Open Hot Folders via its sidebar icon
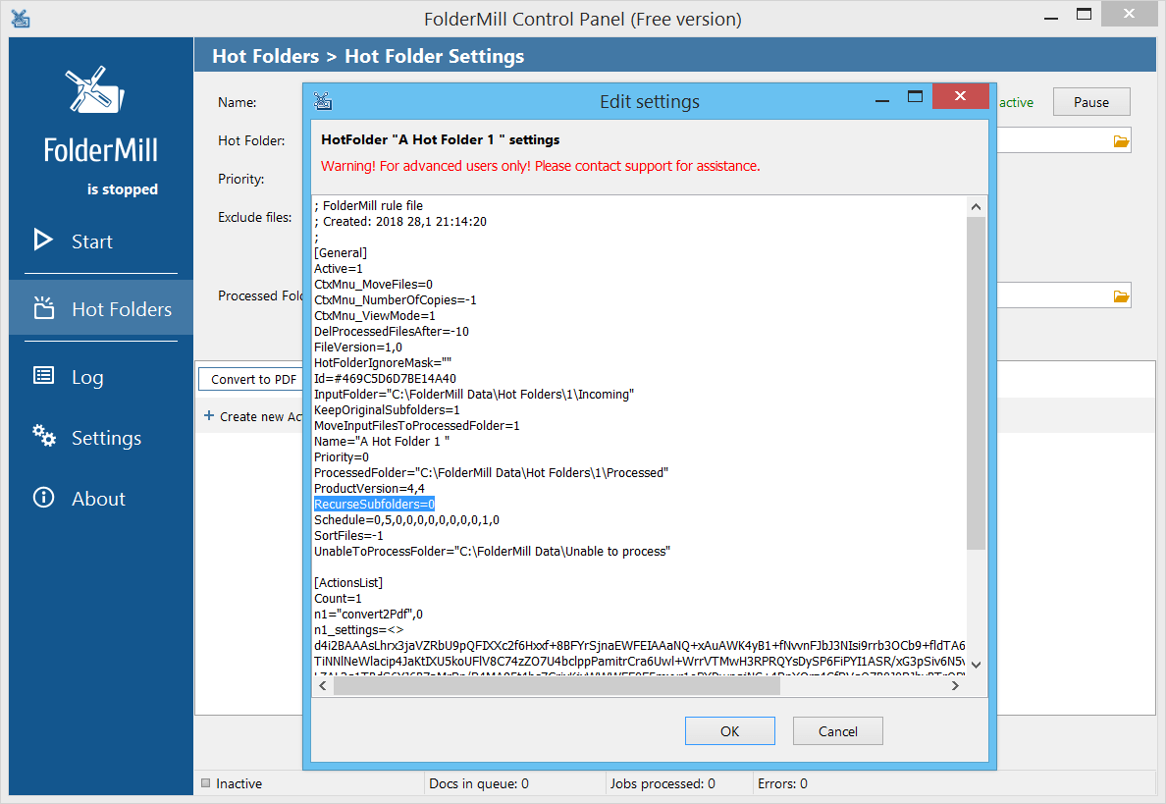 pos(44,308)
